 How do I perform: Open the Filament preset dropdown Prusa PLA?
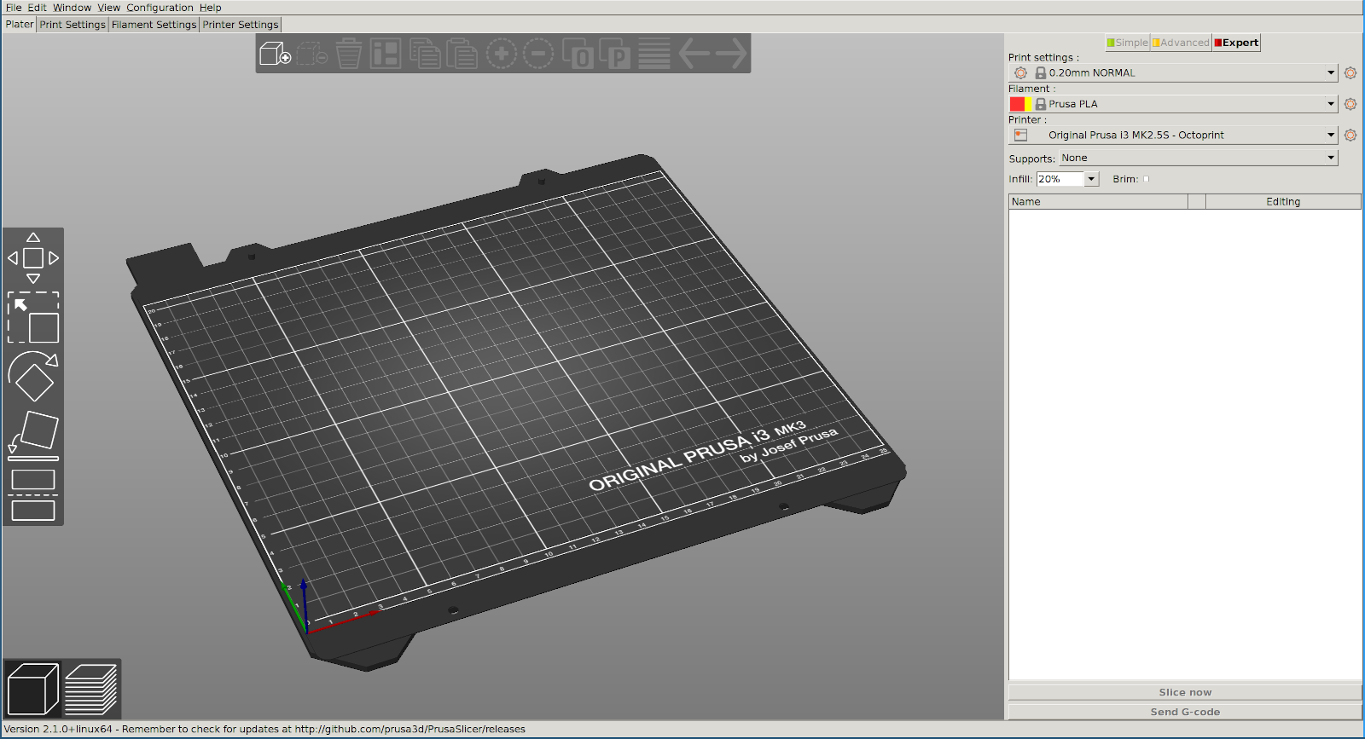[1173, 104]
